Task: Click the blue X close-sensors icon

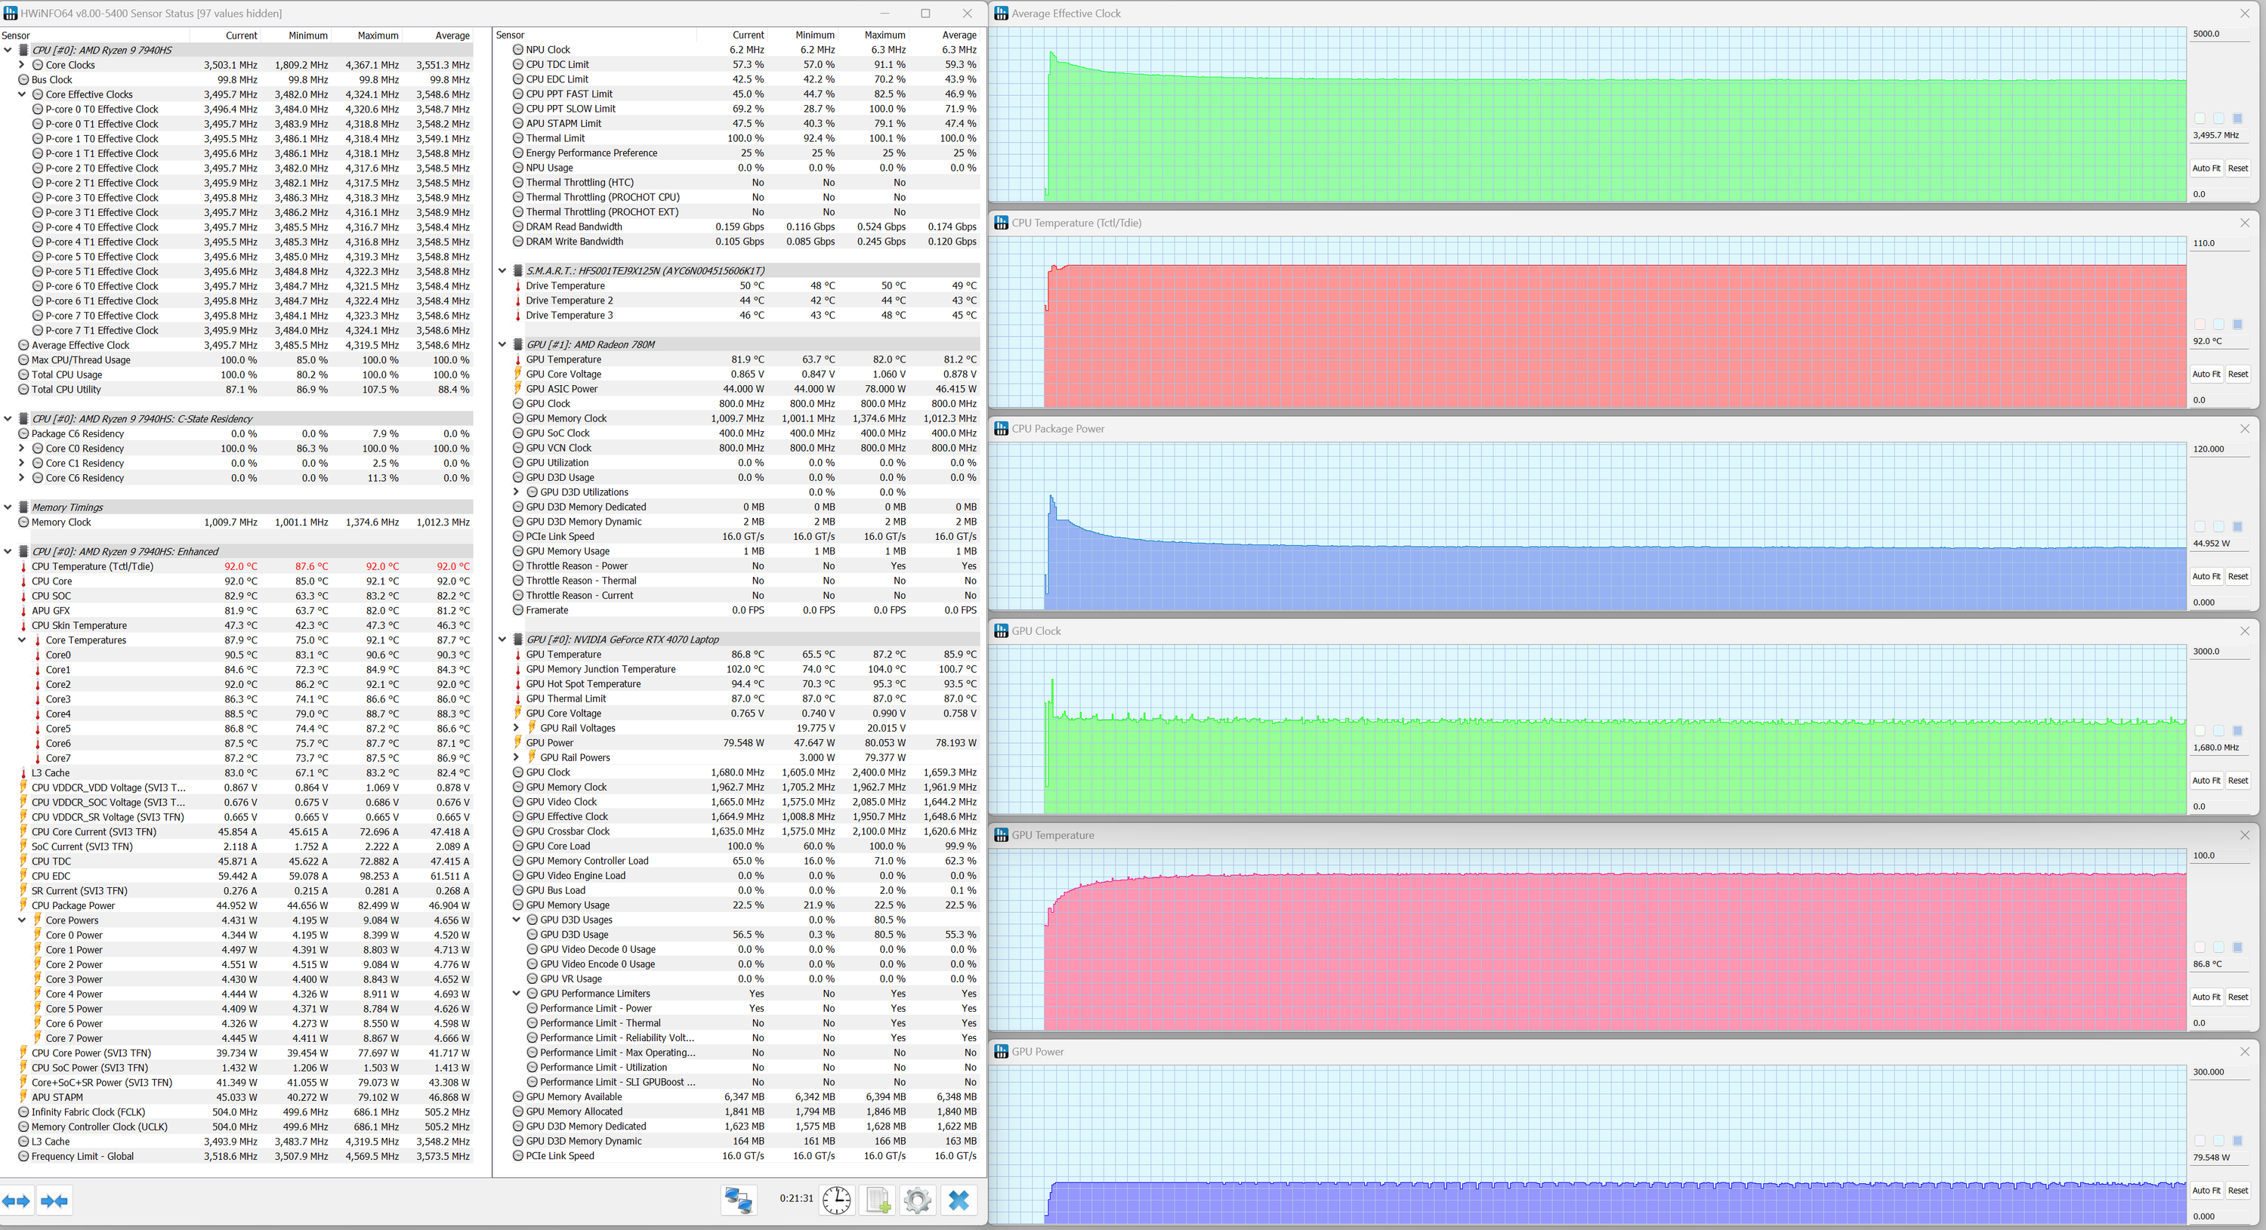Action: coord(958,1200)
